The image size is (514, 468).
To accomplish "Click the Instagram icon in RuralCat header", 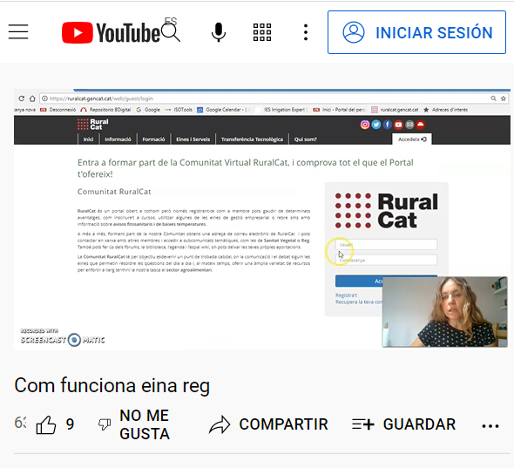I will 365,125.
